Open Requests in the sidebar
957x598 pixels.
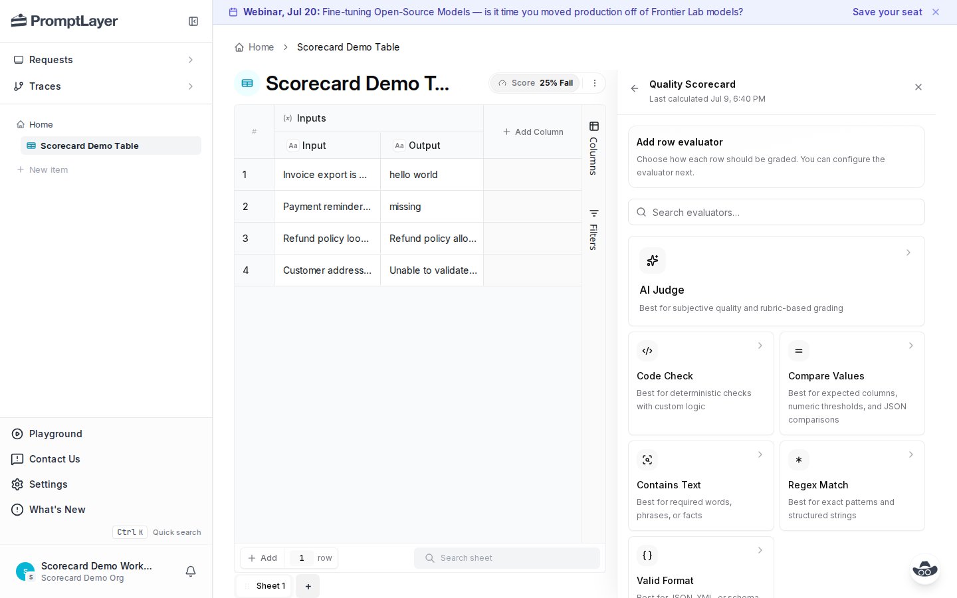[106, 60]
